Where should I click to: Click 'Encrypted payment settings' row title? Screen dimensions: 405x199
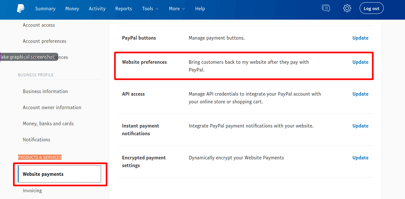pyautogui.click(x=144, y=162)
